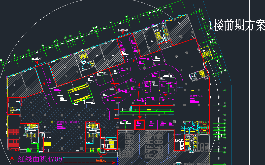Select the 合力宝贝王 room label
This screenshot has height=165, width=265.
point(196,96)
